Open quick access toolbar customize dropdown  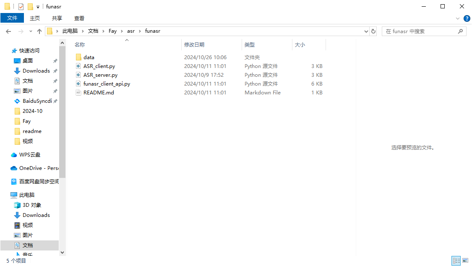pyautogui.click(x=38, y=7)
